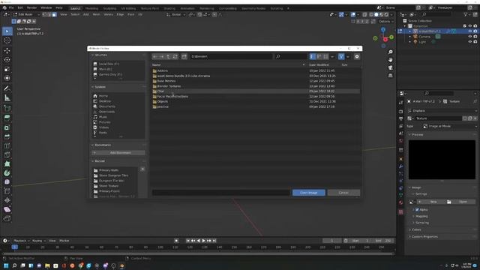Click Cancel in the file browser
The height and width of the screenshot is (270, 480).
(x=343, y=193)
